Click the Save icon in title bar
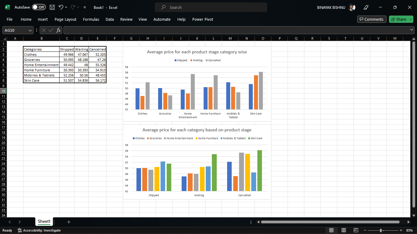 click(x=52, y=7)
